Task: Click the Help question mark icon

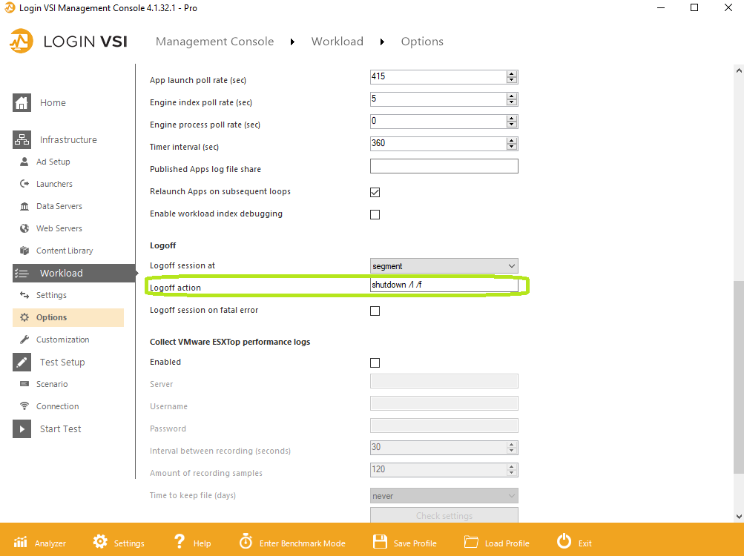Action: [x=180, y=541]
